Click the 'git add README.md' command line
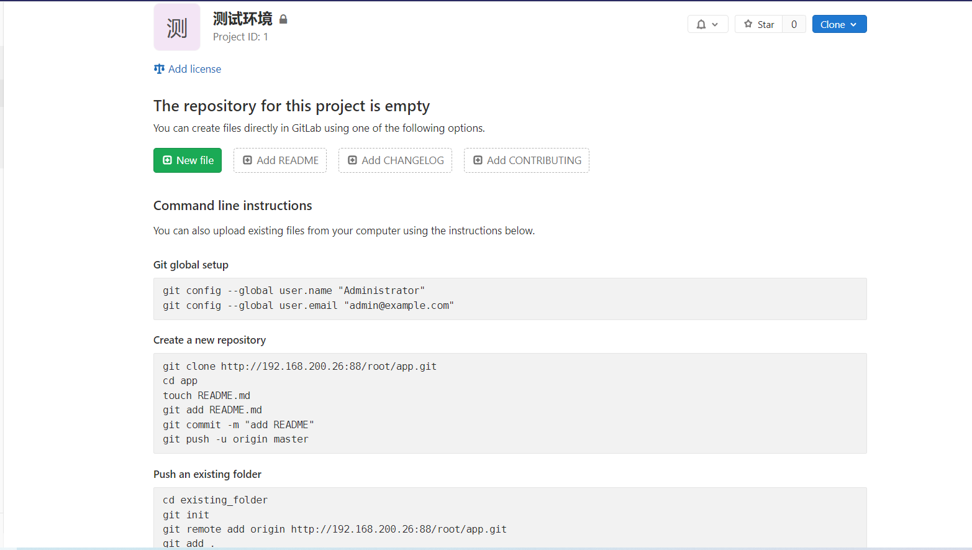 [x=212, y=410]
